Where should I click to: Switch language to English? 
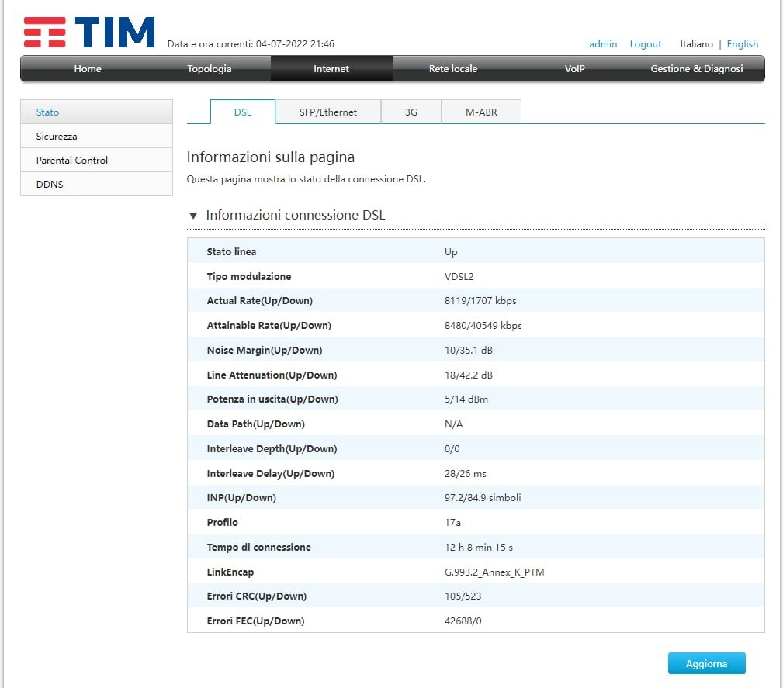[743, 44]
